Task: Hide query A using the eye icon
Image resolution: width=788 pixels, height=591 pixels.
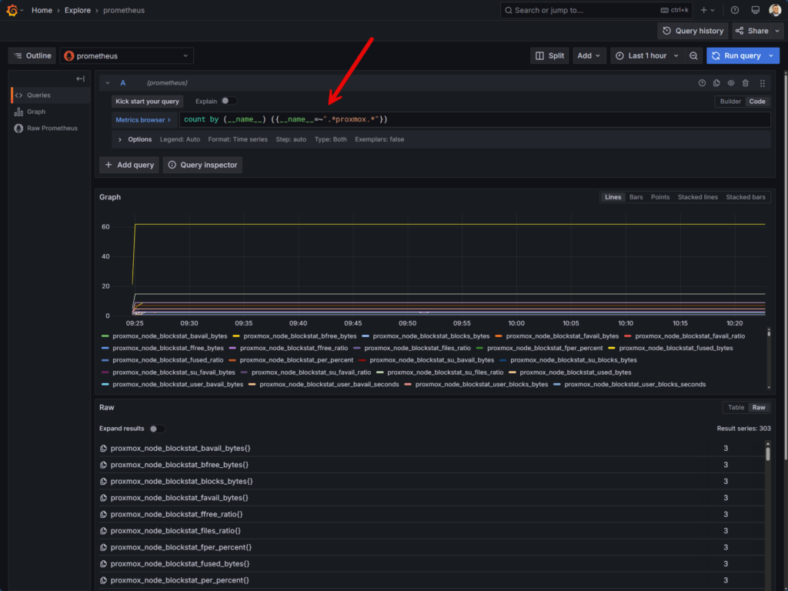Action: 731,83
